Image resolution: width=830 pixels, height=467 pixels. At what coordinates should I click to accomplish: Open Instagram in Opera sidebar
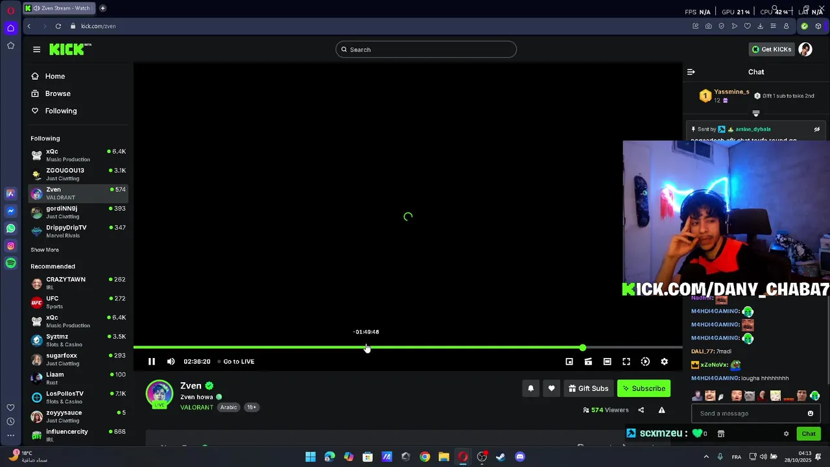point(10,246)
